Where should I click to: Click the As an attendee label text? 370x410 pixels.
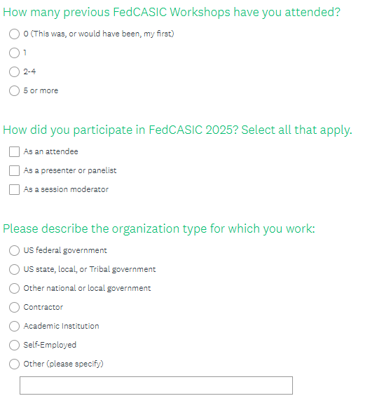point(50,151)
